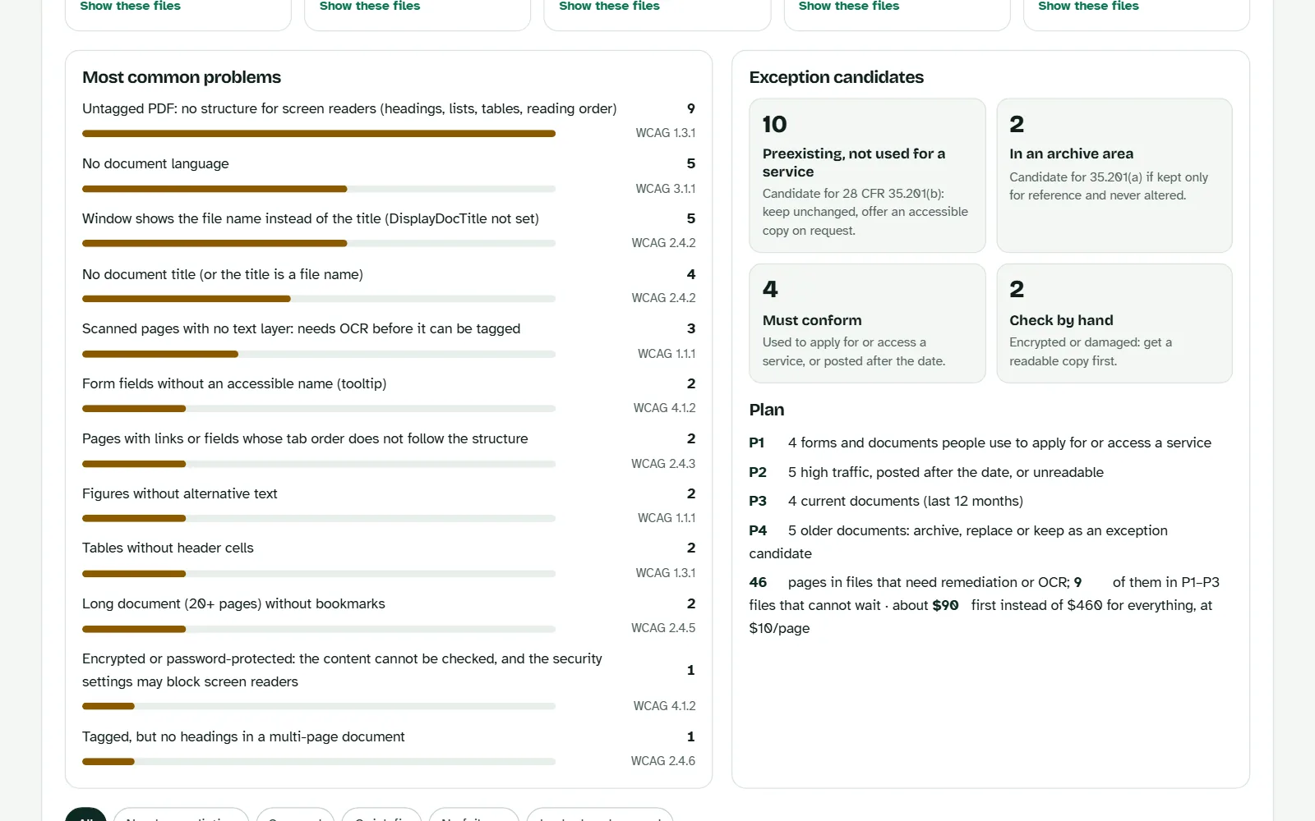Select "Figures without alternative text"
This screenshot has width=1315, height=821.
tap(180, 493)
